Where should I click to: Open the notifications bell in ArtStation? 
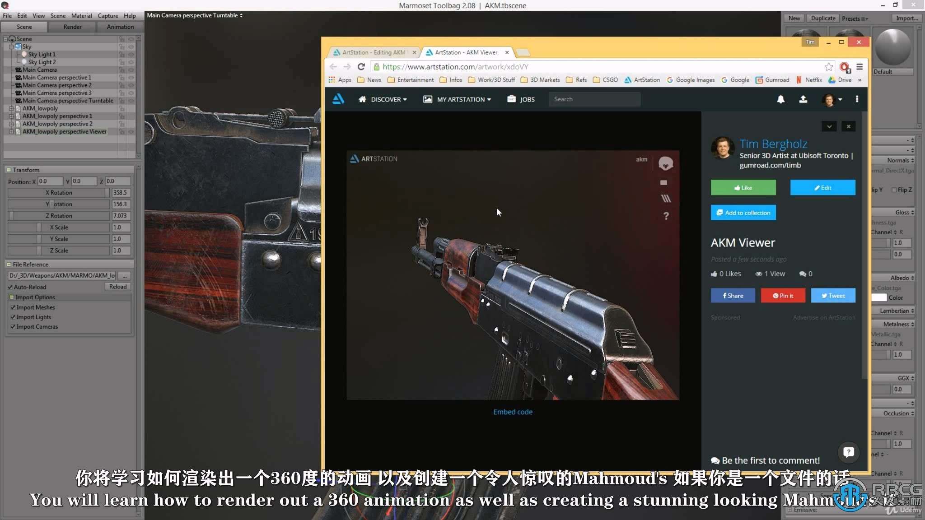click(780, 99)
